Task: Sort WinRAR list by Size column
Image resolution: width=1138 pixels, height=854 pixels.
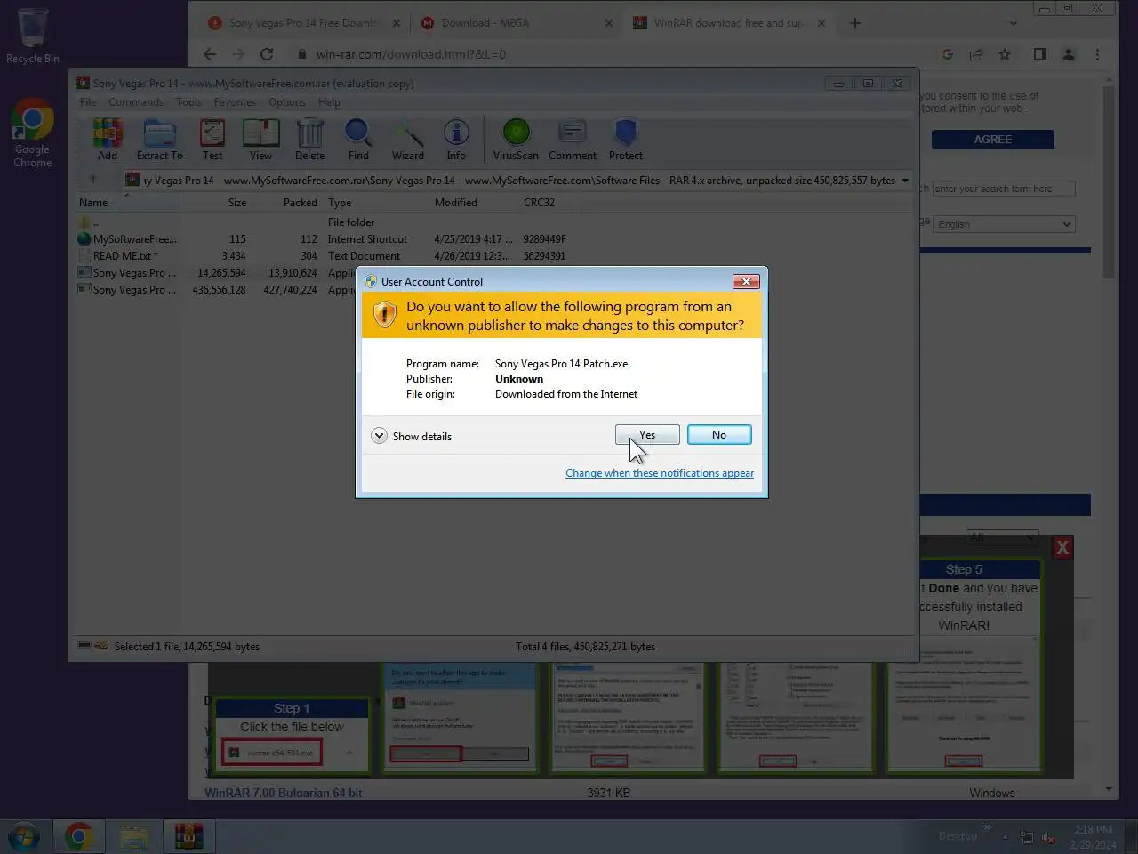Action: pos(215,203)
